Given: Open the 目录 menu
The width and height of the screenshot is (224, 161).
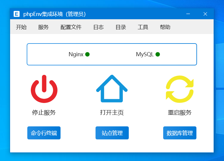Looking at the screenshot, I should point(121,27).
